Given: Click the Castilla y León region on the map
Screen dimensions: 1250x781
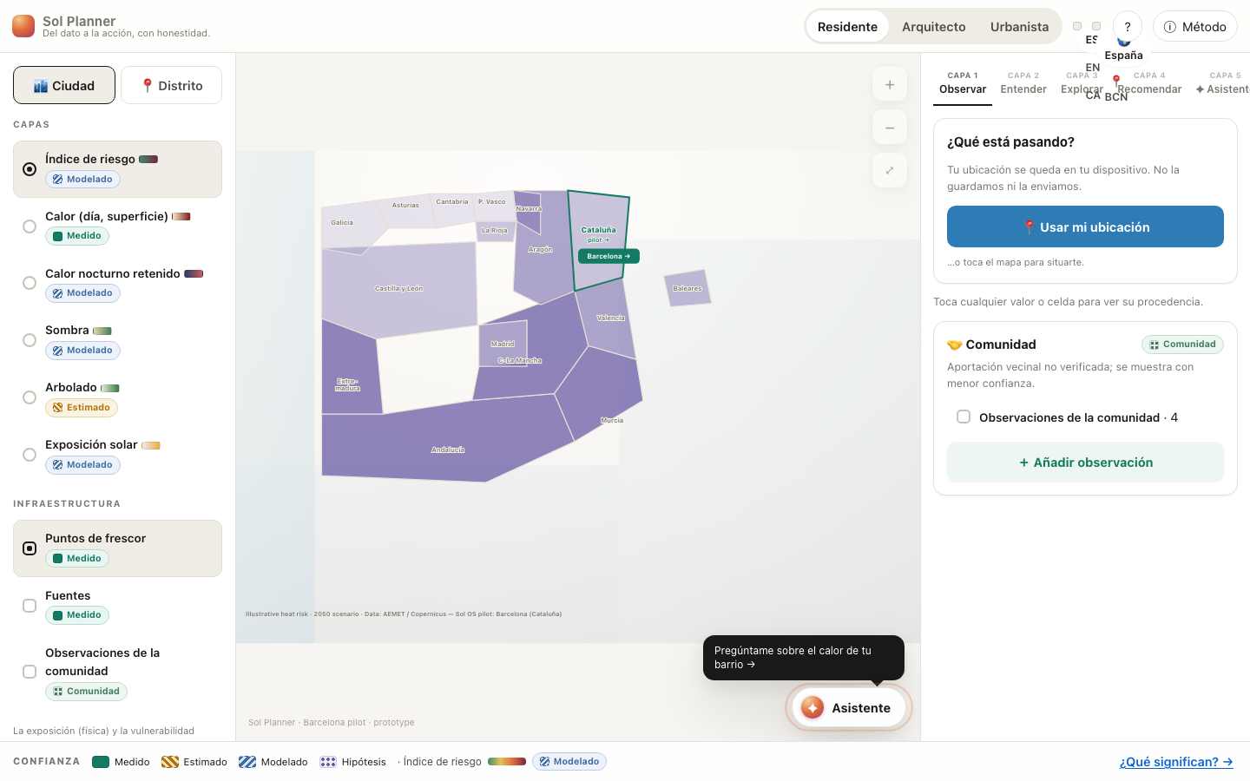Looking at the screenshot, I should [x=399, y=289].
